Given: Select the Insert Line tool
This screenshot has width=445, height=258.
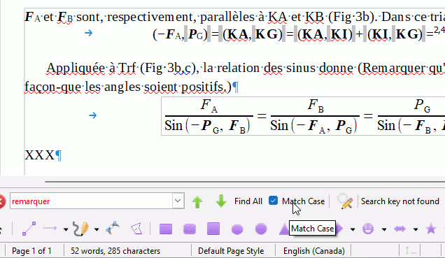Looking at the screenshot, I should tap(29, 229).
